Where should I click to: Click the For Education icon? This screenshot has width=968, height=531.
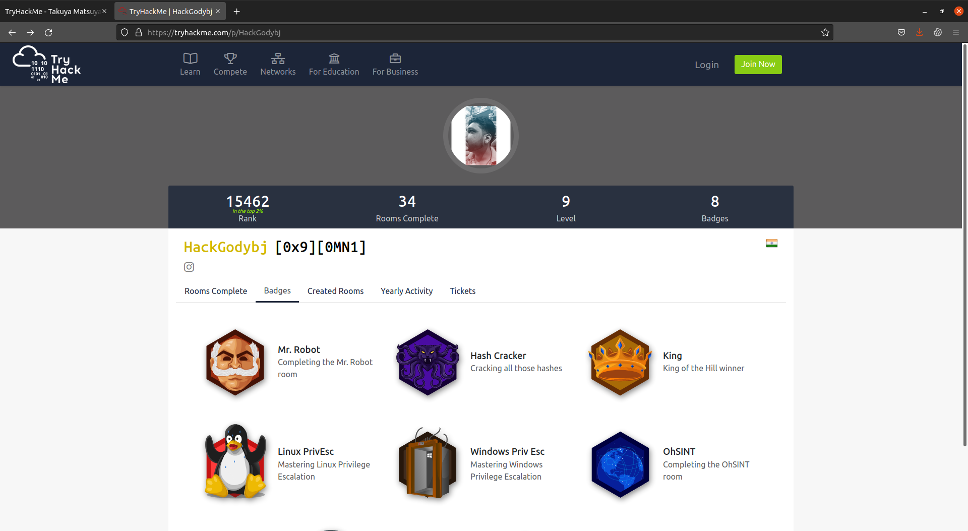tap(334, 58)
